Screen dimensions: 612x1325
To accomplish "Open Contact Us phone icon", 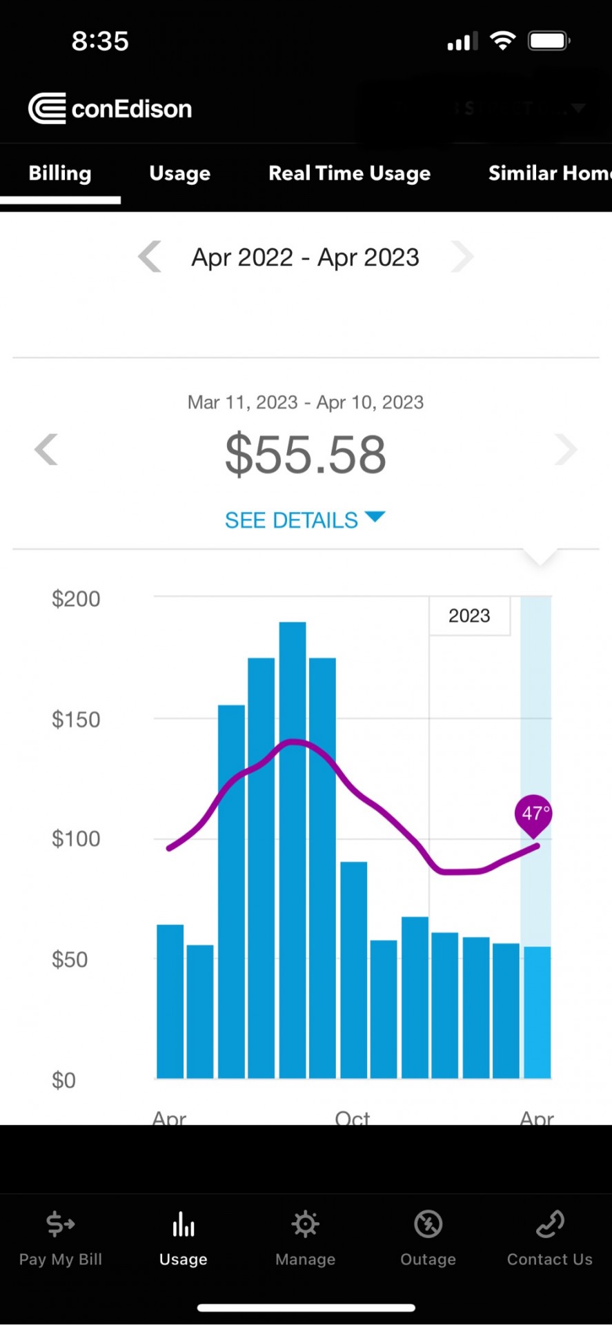I will 550,1224.
